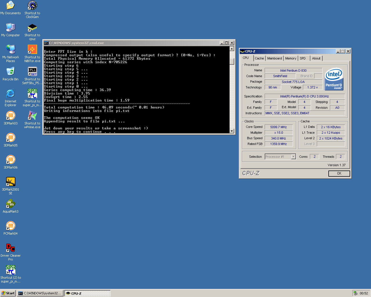Click cmd window scrollbar down arrow
The height and width of the screenshot is (297, 371).
click(232, 131)
